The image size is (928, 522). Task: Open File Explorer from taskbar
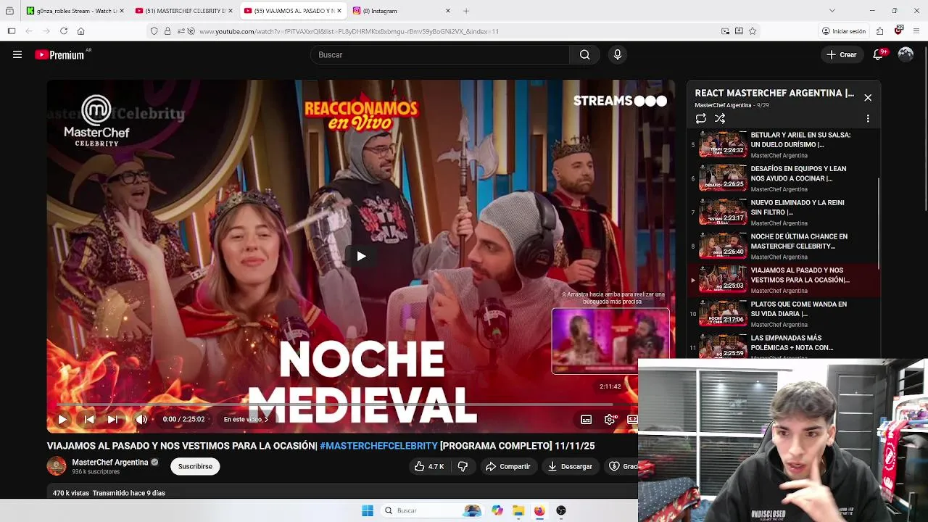point(518,510)
